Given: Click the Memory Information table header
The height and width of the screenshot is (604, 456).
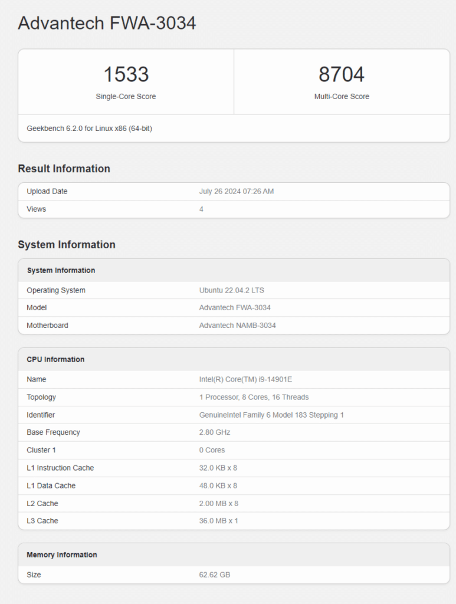Looking at the screenshot, I should (61, 554).
